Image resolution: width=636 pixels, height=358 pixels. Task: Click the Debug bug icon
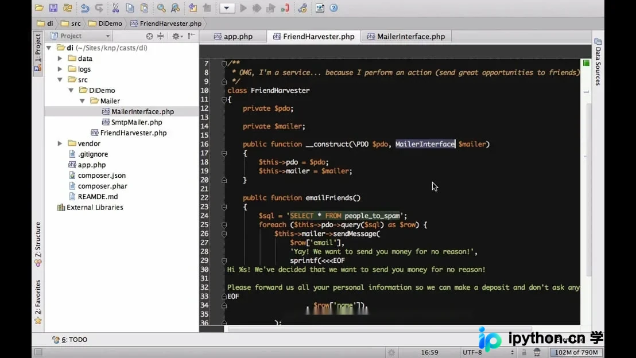[257, 7]
